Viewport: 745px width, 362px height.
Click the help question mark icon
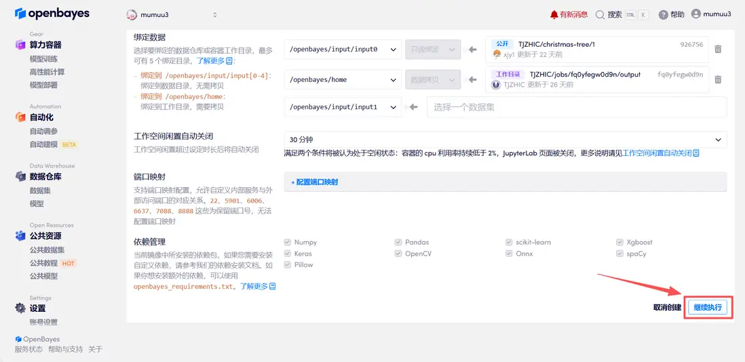pyautogui.click(x=664, y=15)
